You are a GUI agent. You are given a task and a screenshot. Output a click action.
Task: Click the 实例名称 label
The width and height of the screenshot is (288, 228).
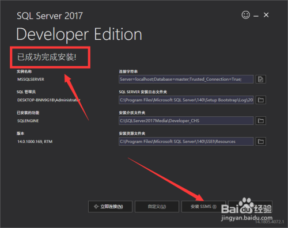pyautogui.click(x=24, y=71)
